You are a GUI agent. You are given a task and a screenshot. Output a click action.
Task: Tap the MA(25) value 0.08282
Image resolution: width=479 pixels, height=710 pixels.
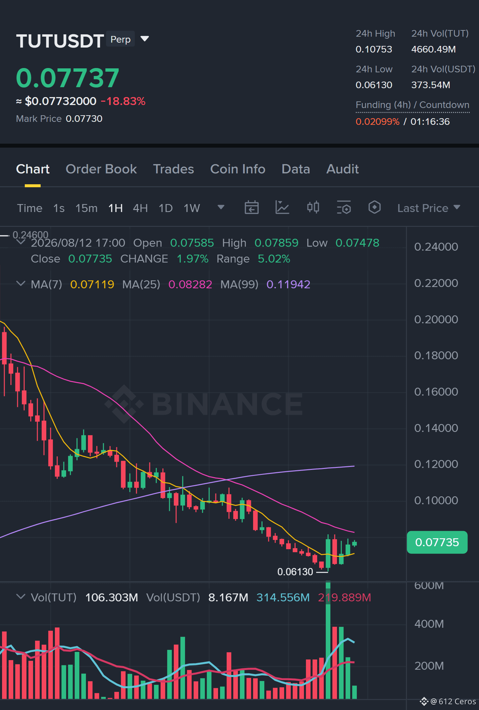(190, 284)
